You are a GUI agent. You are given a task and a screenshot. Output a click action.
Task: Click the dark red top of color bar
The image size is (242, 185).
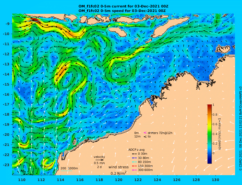[210, 106]
